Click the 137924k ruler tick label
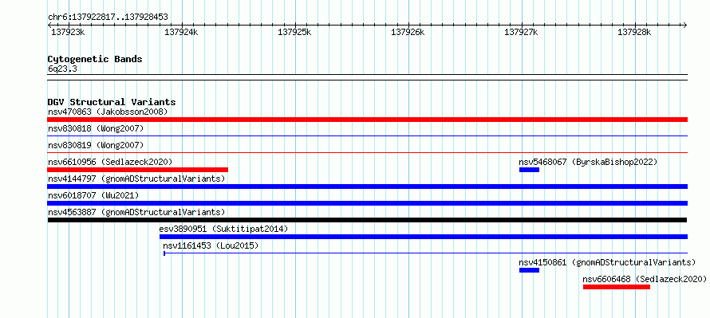The height and width of the screenshot is (318, 710). coord(181,32)
